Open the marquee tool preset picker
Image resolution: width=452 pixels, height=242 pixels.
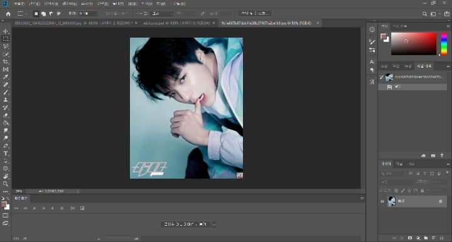tap(22, 14)
